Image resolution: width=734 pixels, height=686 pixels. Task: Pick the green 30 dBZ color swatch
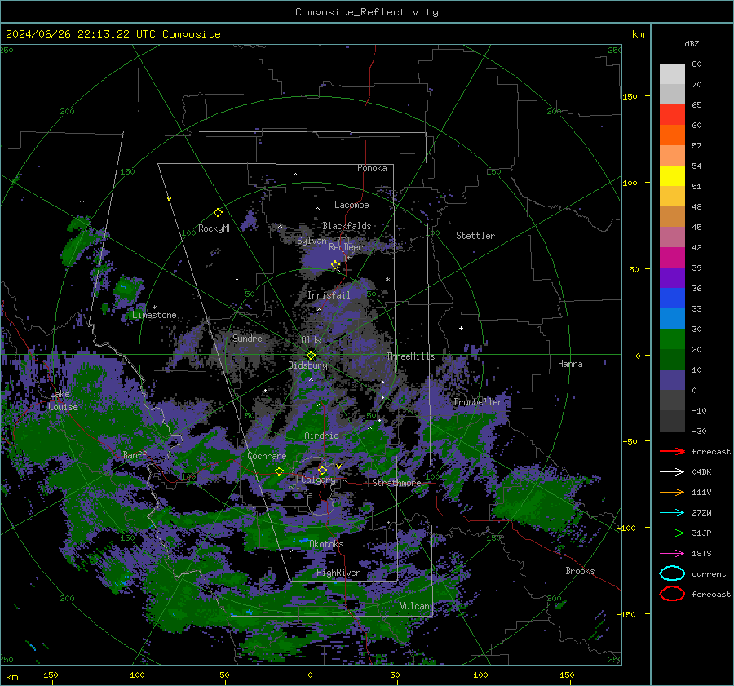coord(672,339)
